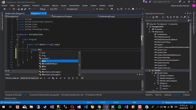Select EntityFramework reference in Solution Explorer
Screen dimensions: 196x110
click(x=164, y=37)
